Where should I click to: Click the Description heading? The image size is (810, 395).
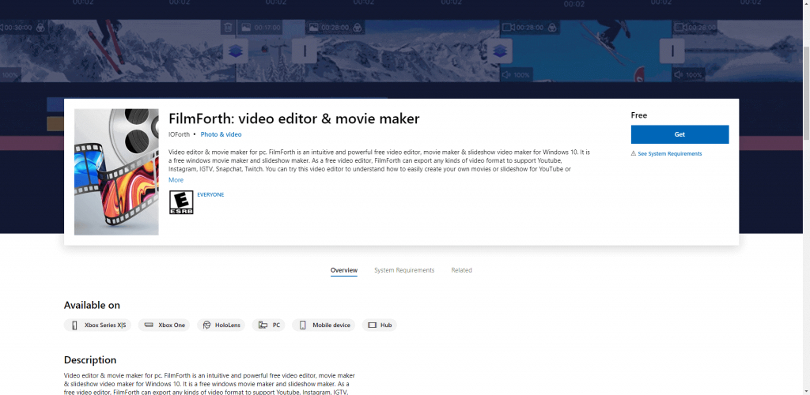tap(90, 360)
